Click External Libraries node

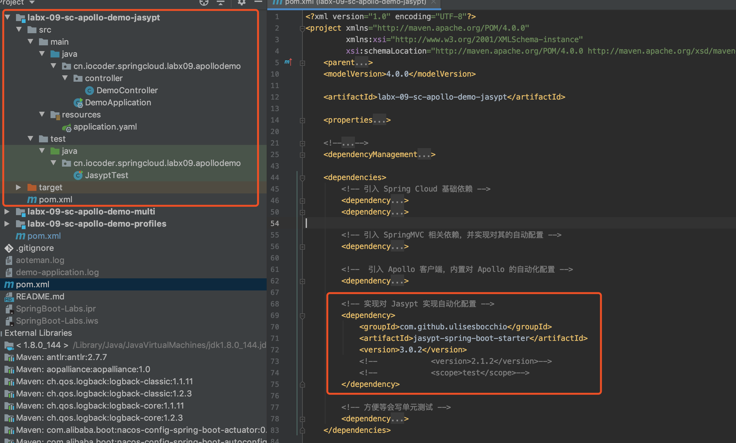click(38, 333)
